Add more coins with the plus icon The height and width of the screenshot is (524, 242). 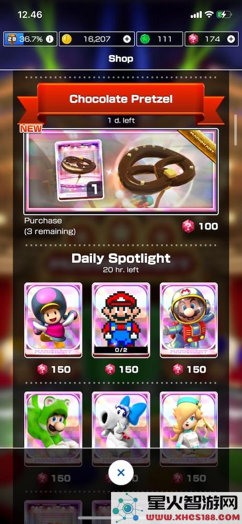click(x=127, y=39)
